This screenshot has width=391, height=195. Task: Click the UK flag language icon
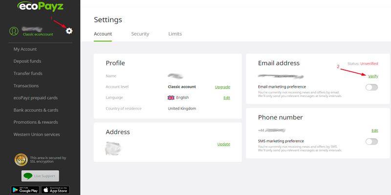point(171,97)
